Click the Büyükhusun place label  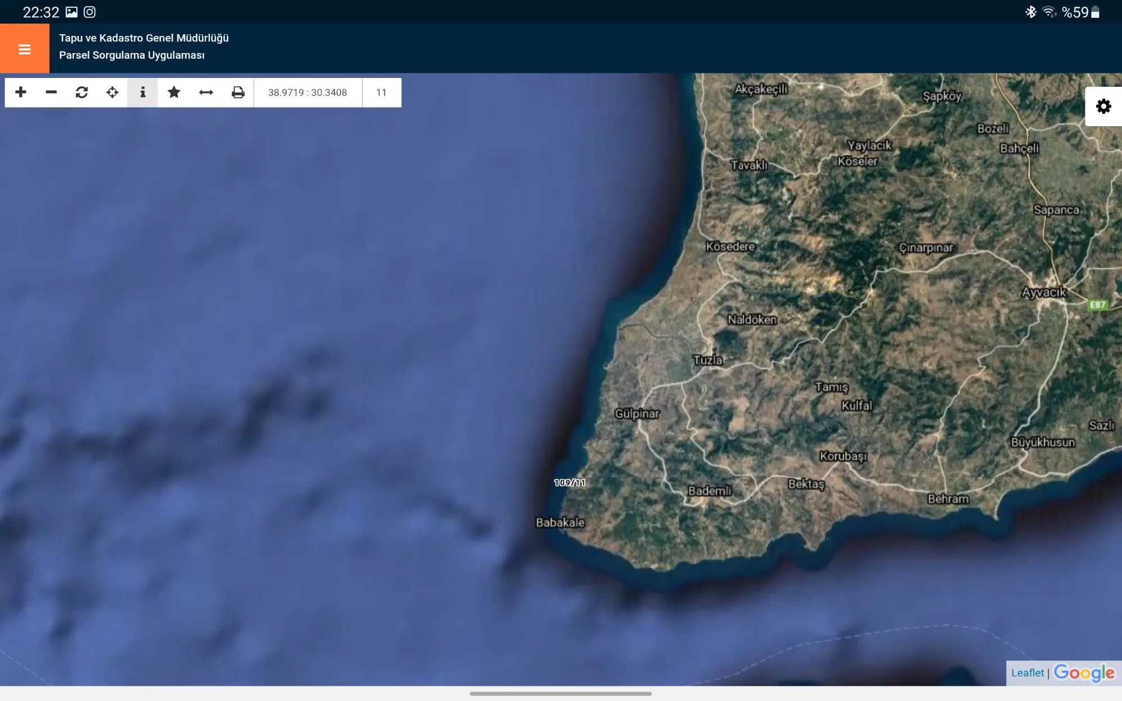1043,442
